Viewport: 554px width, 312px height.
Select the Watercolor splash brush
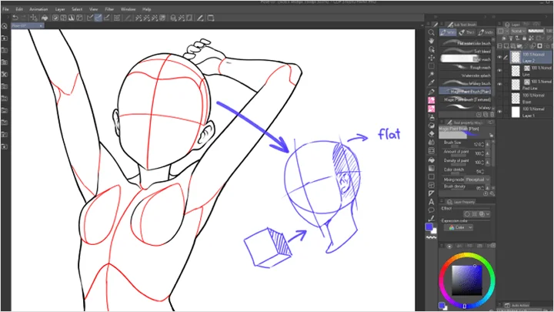coord(466,75)
